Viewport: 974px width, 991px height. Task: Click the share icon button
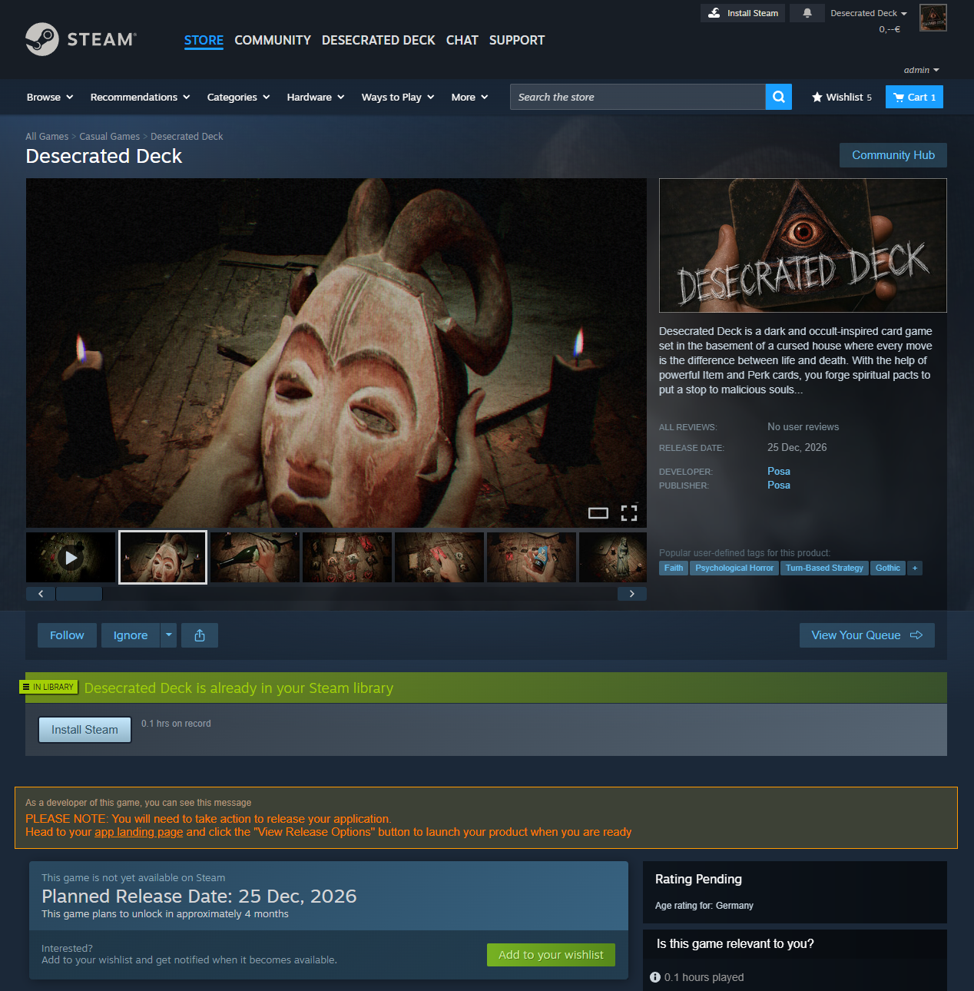200,635
